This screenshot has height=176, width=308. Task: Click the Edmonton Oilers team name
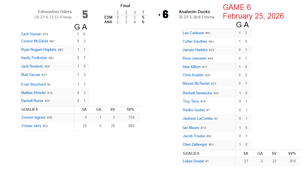(55, 12)
